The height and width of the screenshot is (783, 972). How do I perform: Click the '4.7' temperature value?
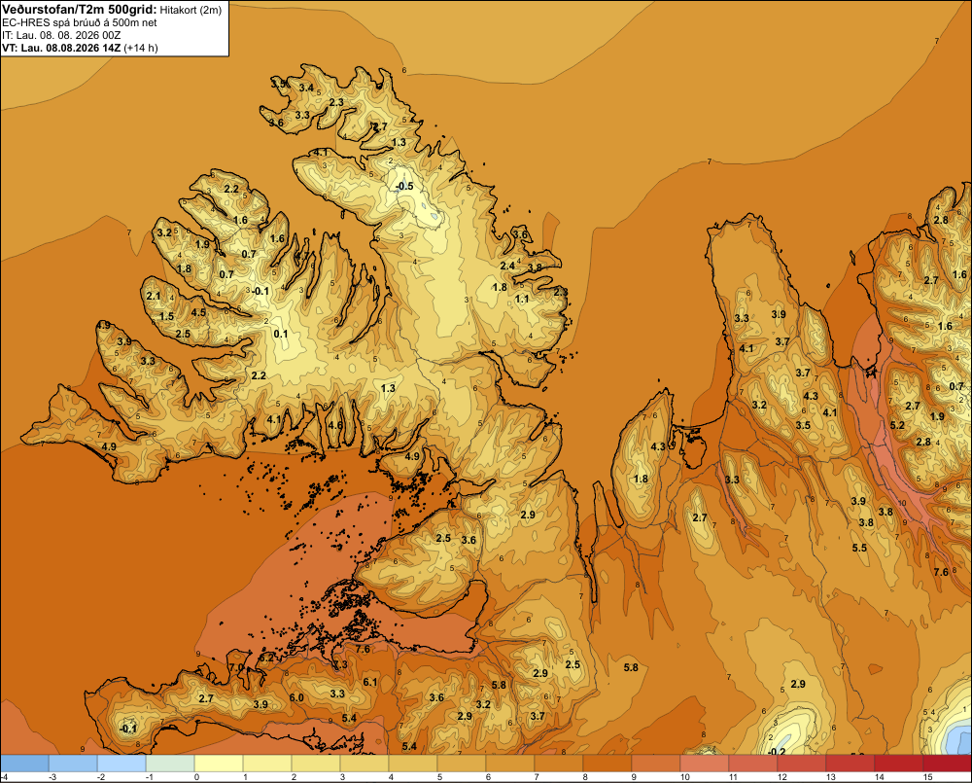point(302,256)
